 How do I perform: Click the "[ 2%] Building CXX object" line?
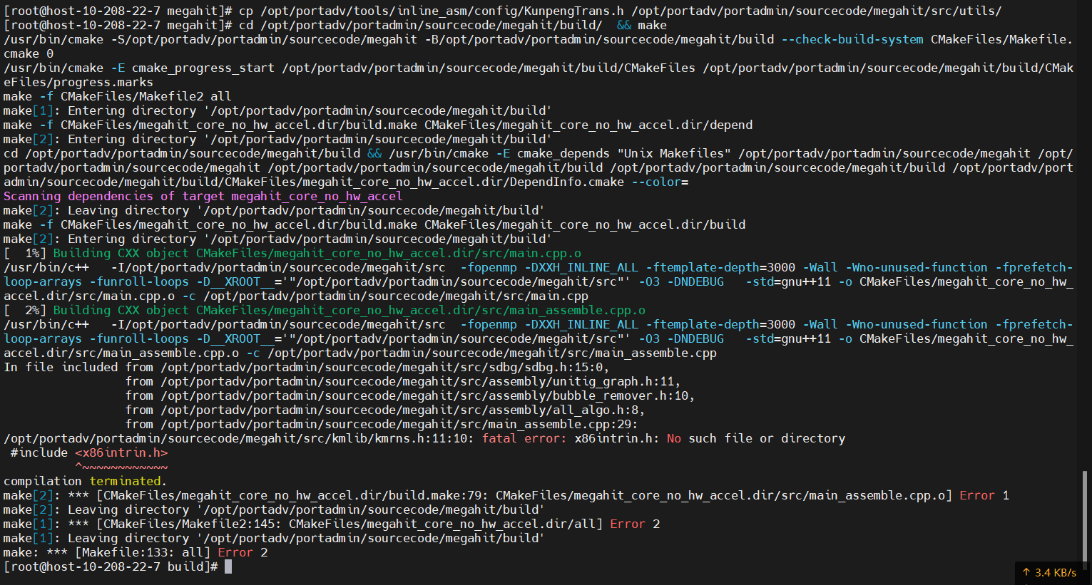coord(325,310)
